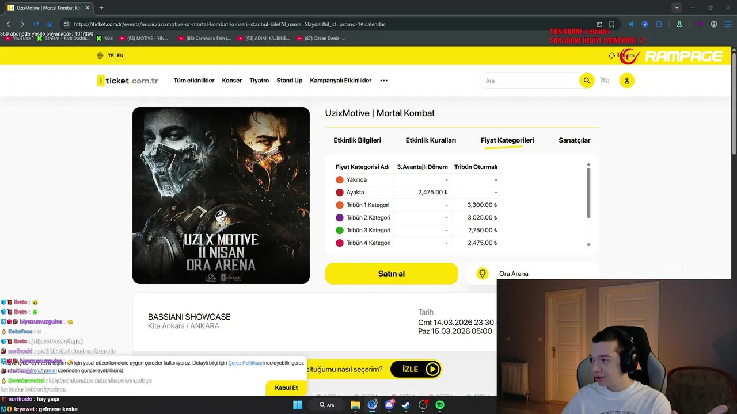The image size is (737, 414).
Task: Switch site language to TR
Action: (x=111, y=56)
